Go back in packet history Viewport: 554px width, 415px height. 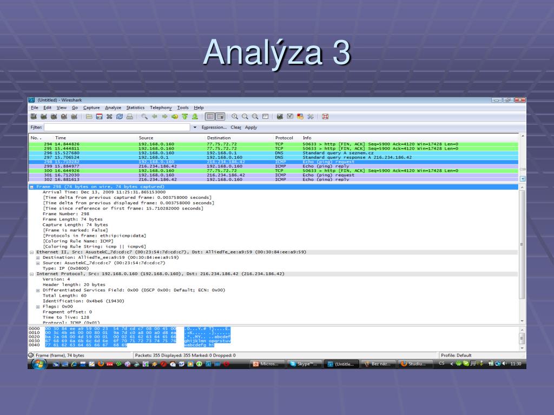coord(154,117)
